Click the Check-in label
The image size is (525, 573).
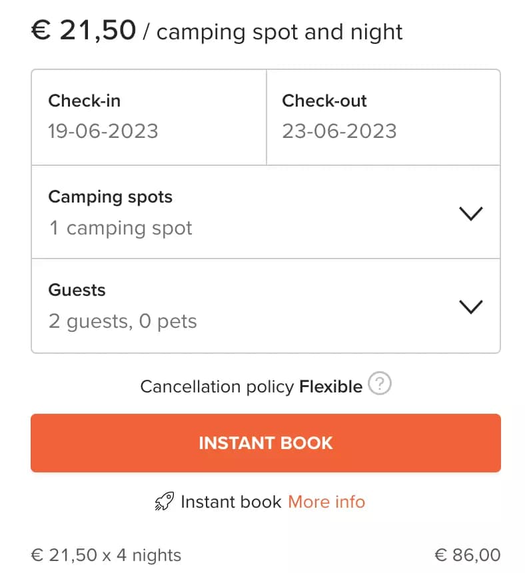pyautogui.click(x=84, y=101)
